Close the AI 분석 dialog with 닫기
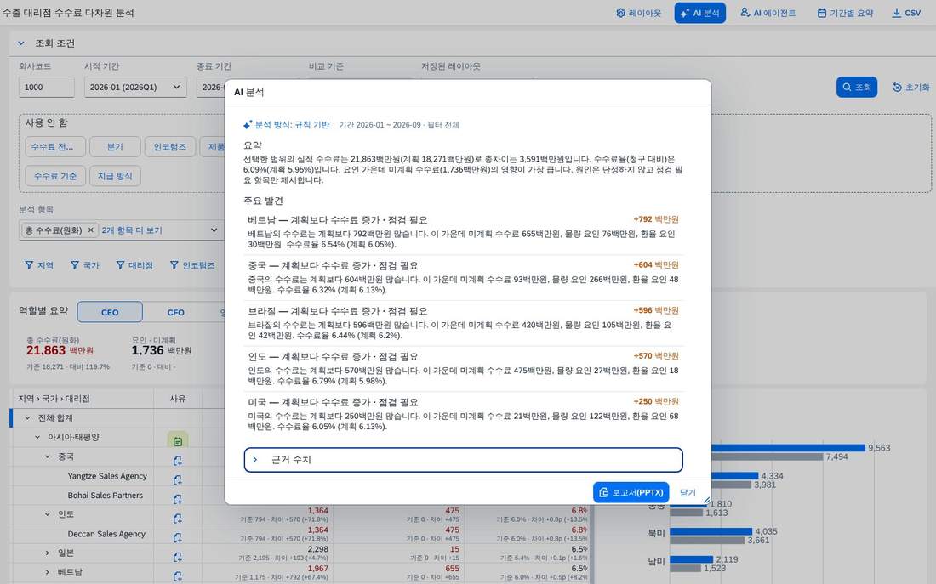 [688, 493]
